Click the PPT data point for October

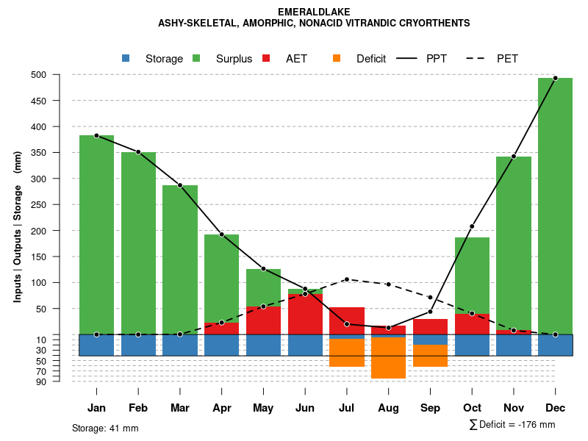(472, 226)
